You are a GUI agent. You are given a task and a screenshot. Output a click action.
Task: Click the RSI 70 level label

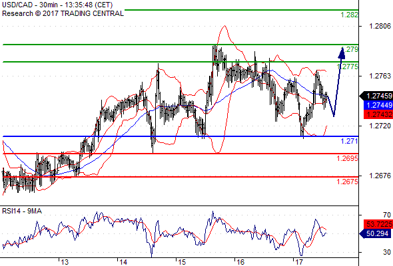tap(387, 215)
